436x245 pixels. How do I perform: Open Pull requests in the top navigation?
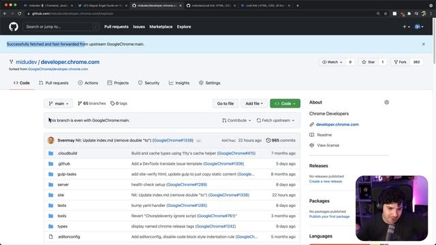click(116, 27)
